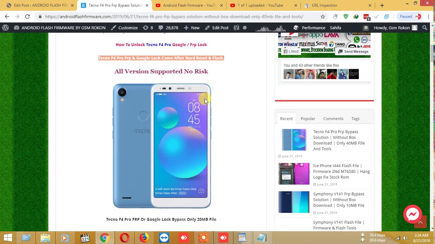Switch to the URL Inspection tab
The height and width of the screenshot is (244, 435).
tap(338, 5)
